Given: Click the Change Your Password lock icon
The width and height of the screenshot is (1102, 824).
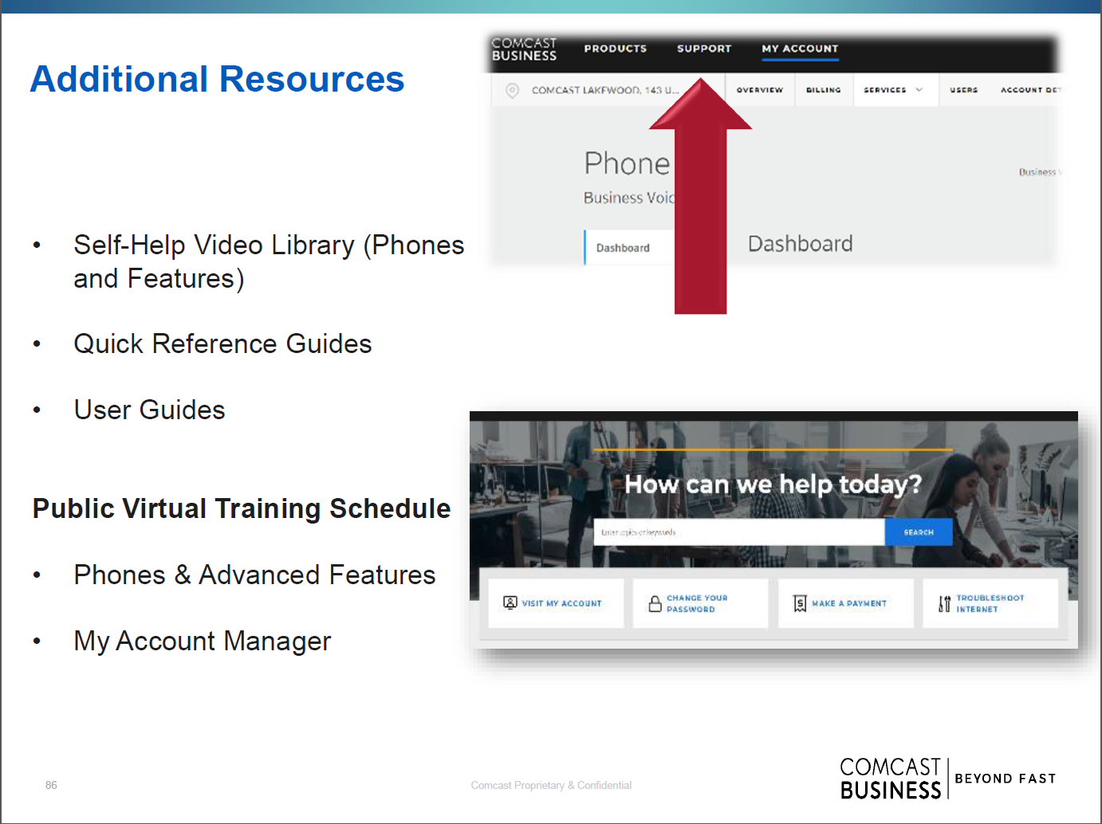Looking at the screenshot, I should (655, 603).
